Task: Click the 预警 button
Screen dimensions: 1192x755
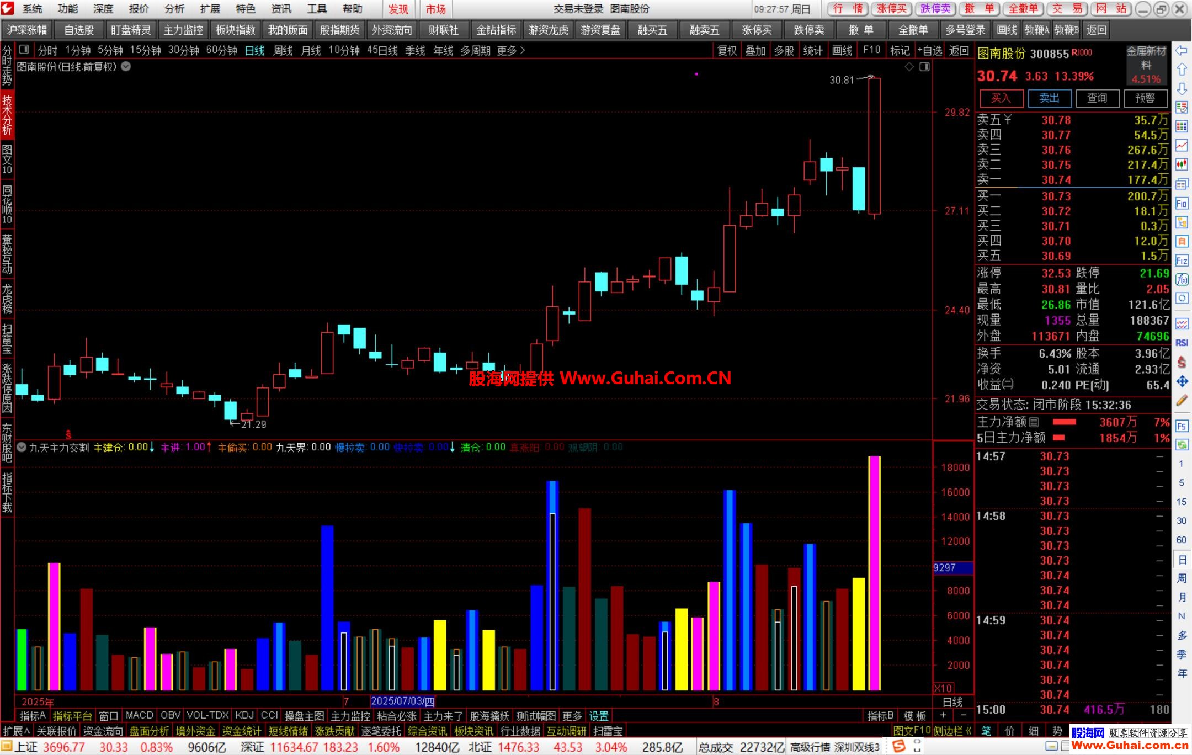Action: coord(1145,98)
